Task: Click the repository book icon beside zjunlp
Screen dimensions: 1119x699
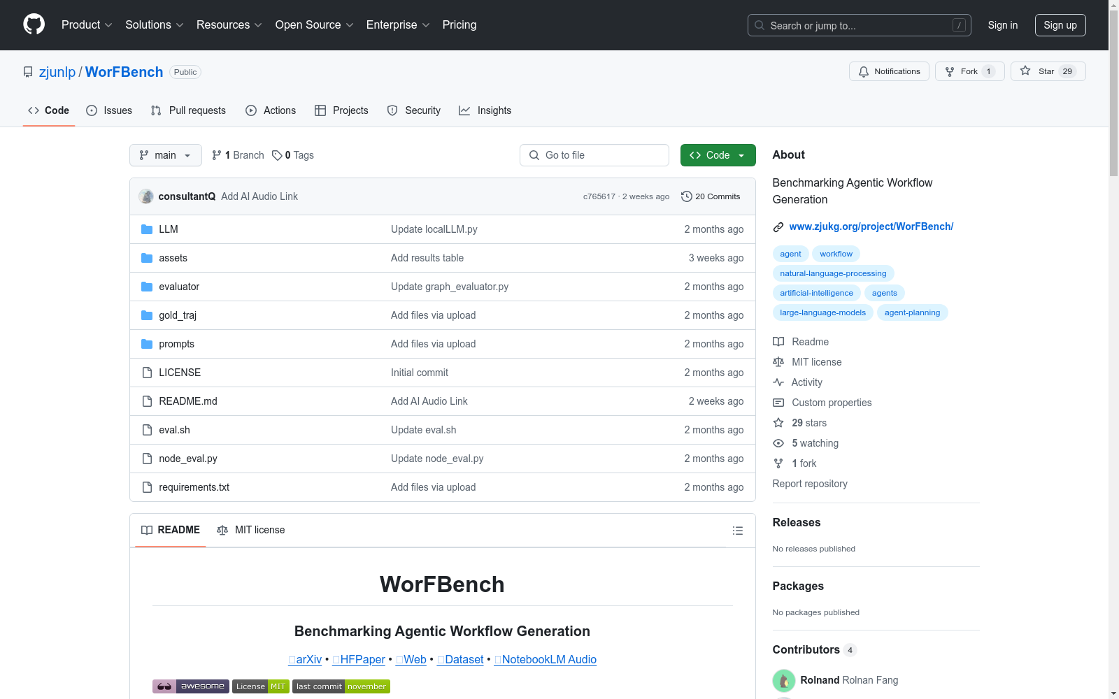Action: coord(28,72)
